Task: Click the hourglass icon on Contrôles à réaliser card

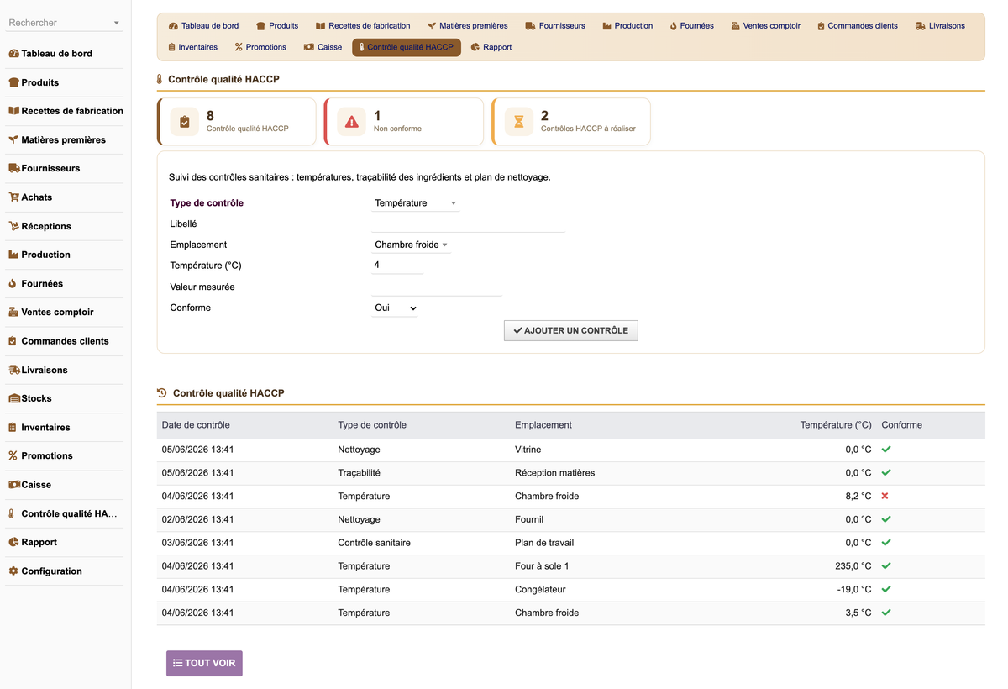Action: [x=519, y=122]
